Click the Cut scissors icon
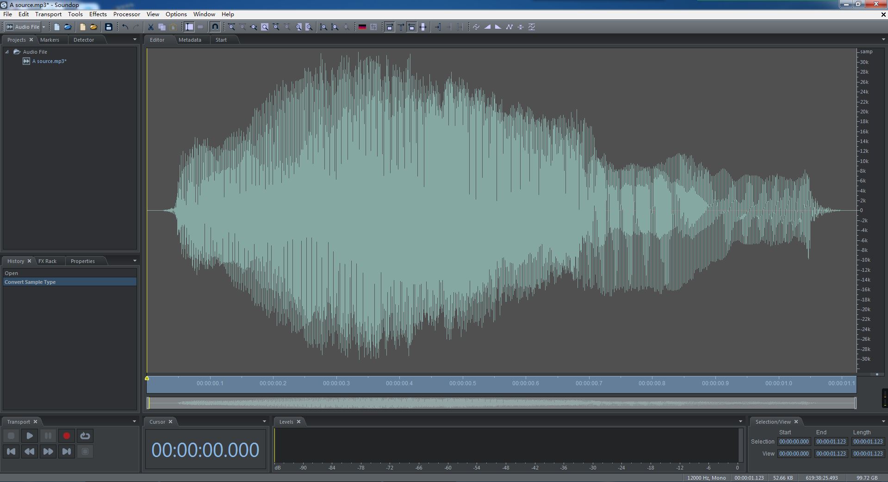The image size is (888, 482). (x=150, y=27)
